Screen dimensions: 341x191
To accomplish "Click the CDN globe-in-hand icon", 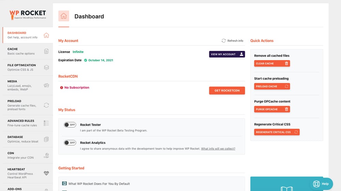I will (46, 155).
